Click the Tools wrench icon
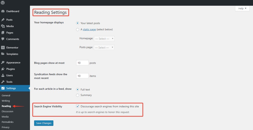253x130 pixels. 3,82
